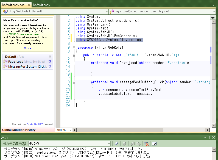Open the 100 % zoom level dropdown

(x=70, y=130)
